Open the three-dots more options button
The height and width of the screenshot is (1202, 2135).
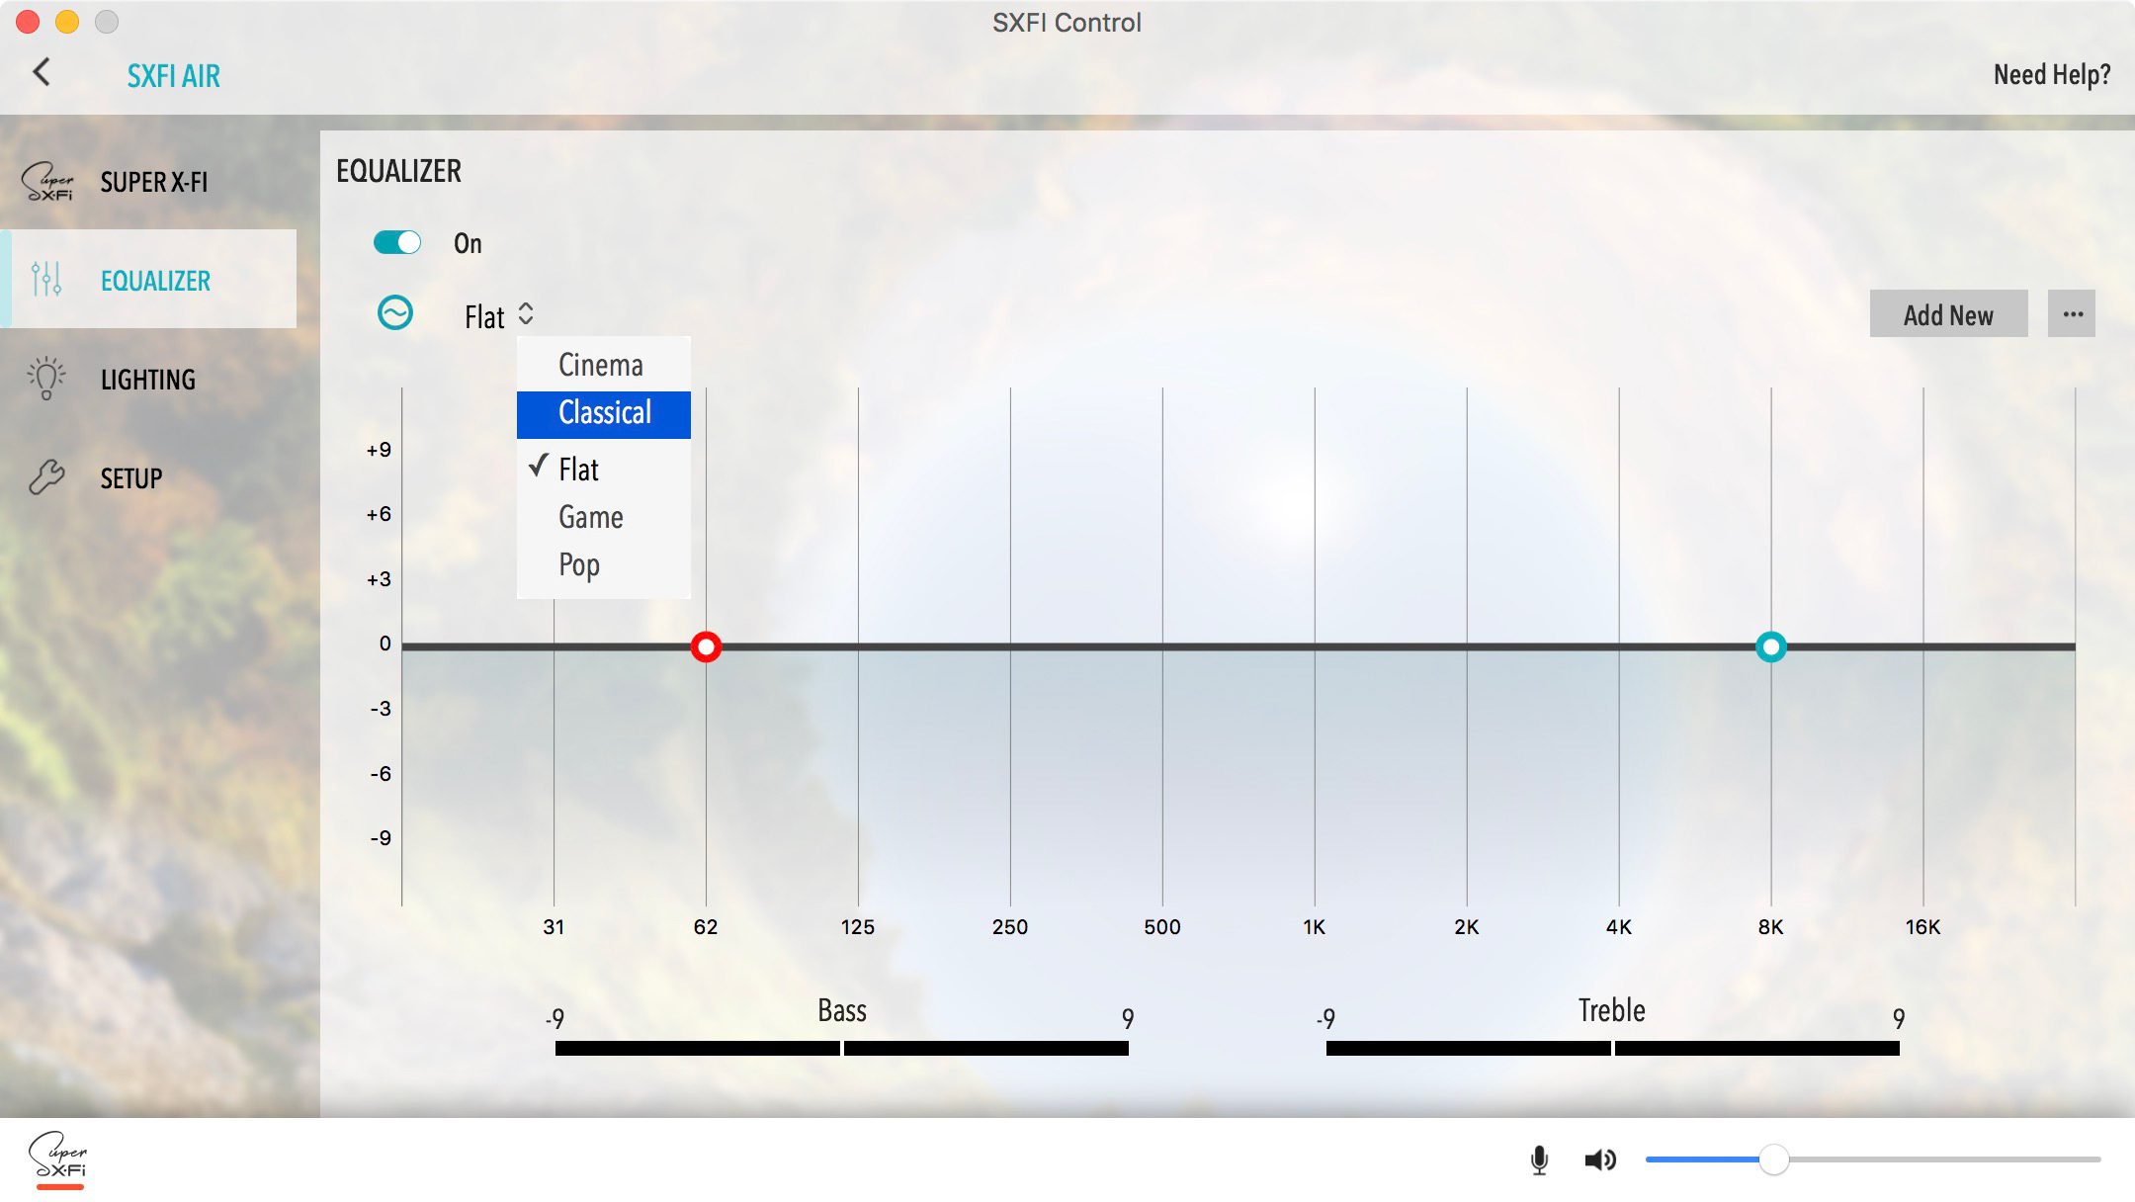(2072, 314)
